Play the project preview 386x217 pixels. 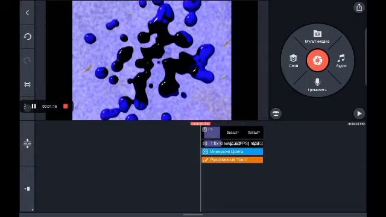tap(359, 113)
